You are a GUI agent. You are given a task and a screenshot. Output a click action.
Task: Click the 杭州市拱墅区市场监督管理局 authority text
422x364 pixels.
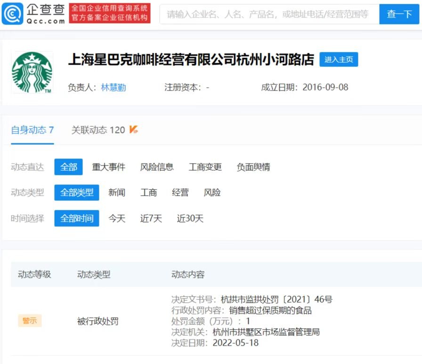(x=266, y=332)
